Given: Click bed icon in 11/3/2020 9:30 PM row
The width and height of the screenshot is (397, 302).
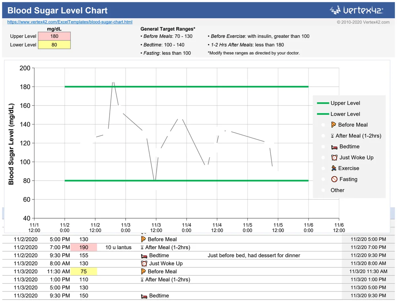Looking at the screenshot, I should click(144, 296).
